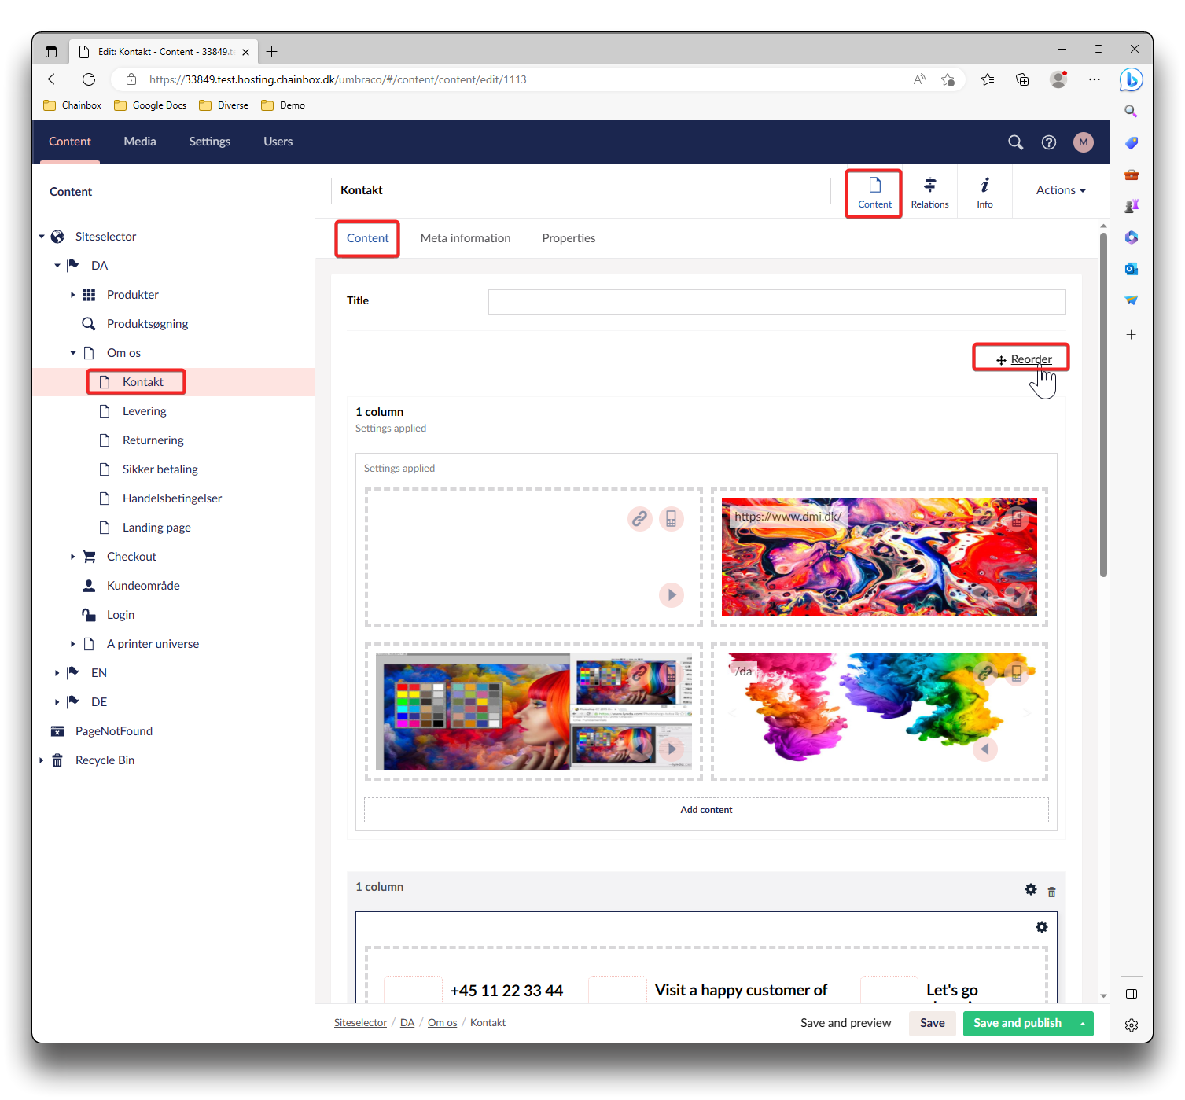
Task: Open the Chainbox bookmarks folder
Action: [72, 105]
